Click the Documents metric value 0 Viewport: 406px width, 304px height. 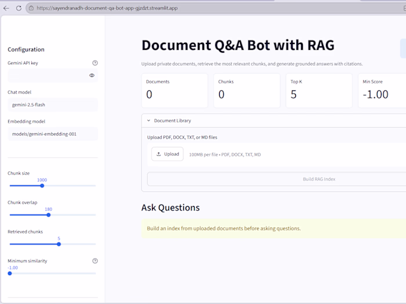tap(149, 94)
